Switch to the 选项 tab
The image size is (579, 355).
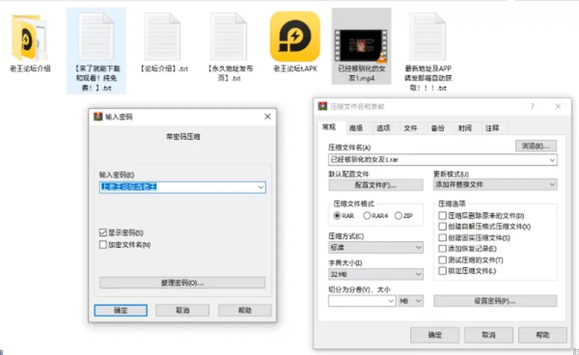[384, 128]
